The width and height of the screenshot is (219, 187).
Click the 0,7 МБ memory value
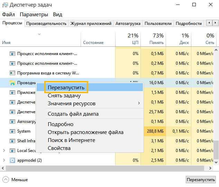pos(157,73)
